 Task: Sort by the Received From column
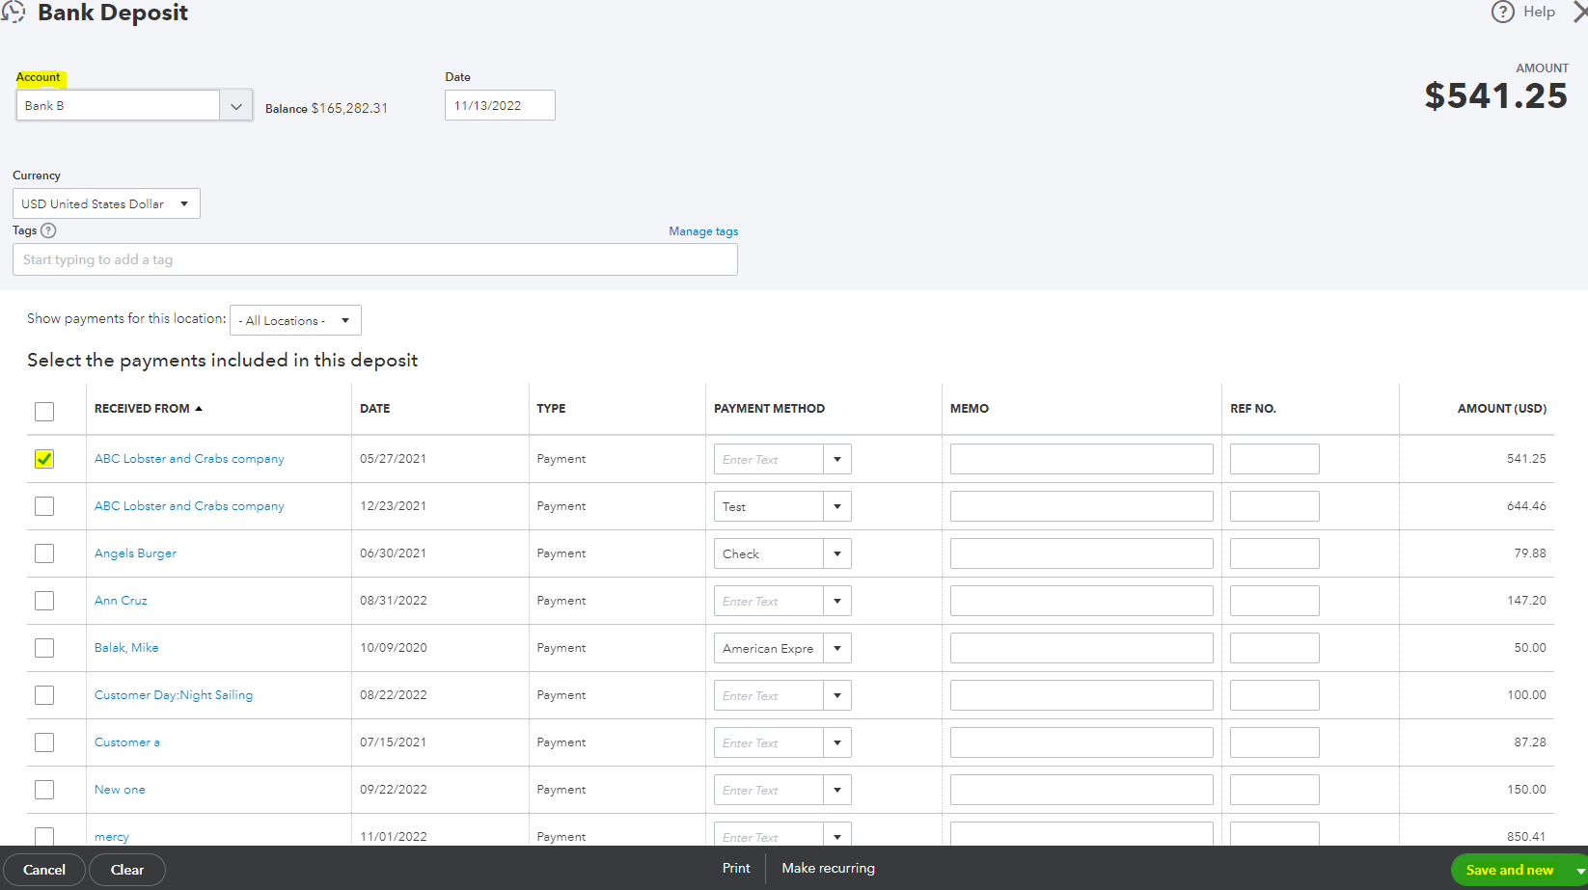point(148,409)
